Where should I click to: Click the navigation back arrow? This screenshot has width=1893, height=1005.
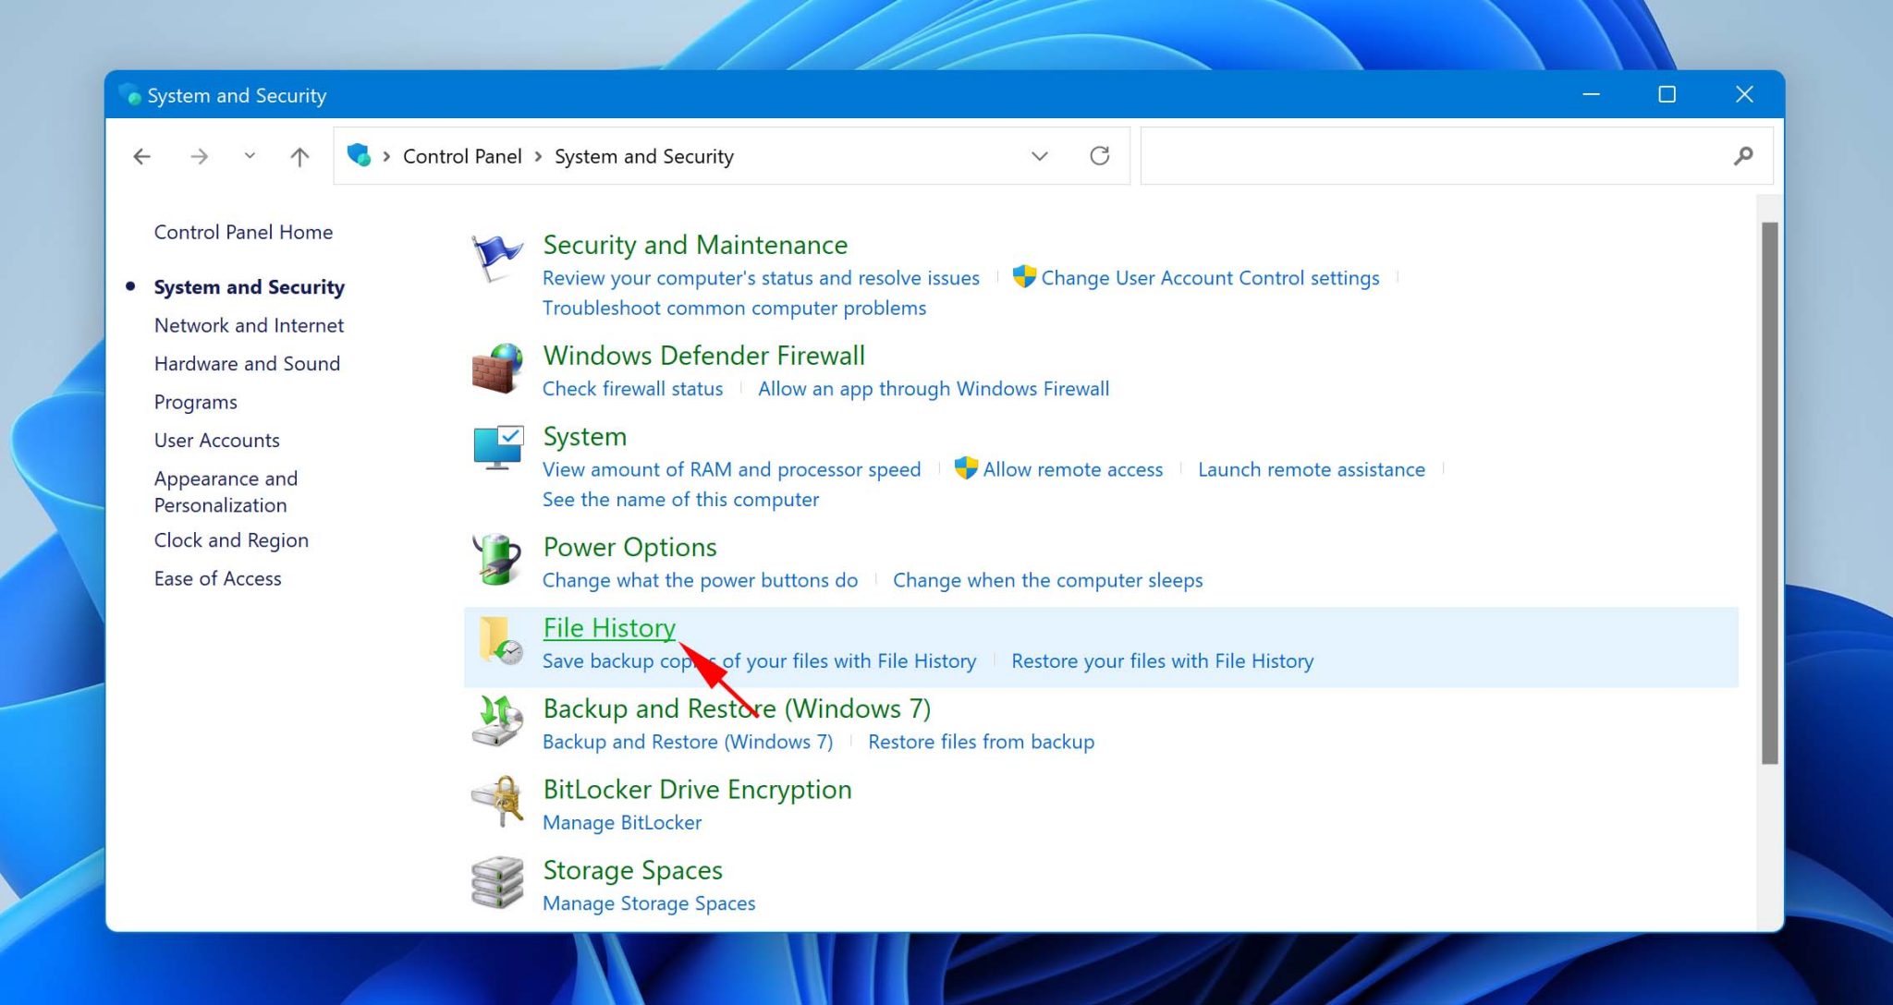pos(141,155)
